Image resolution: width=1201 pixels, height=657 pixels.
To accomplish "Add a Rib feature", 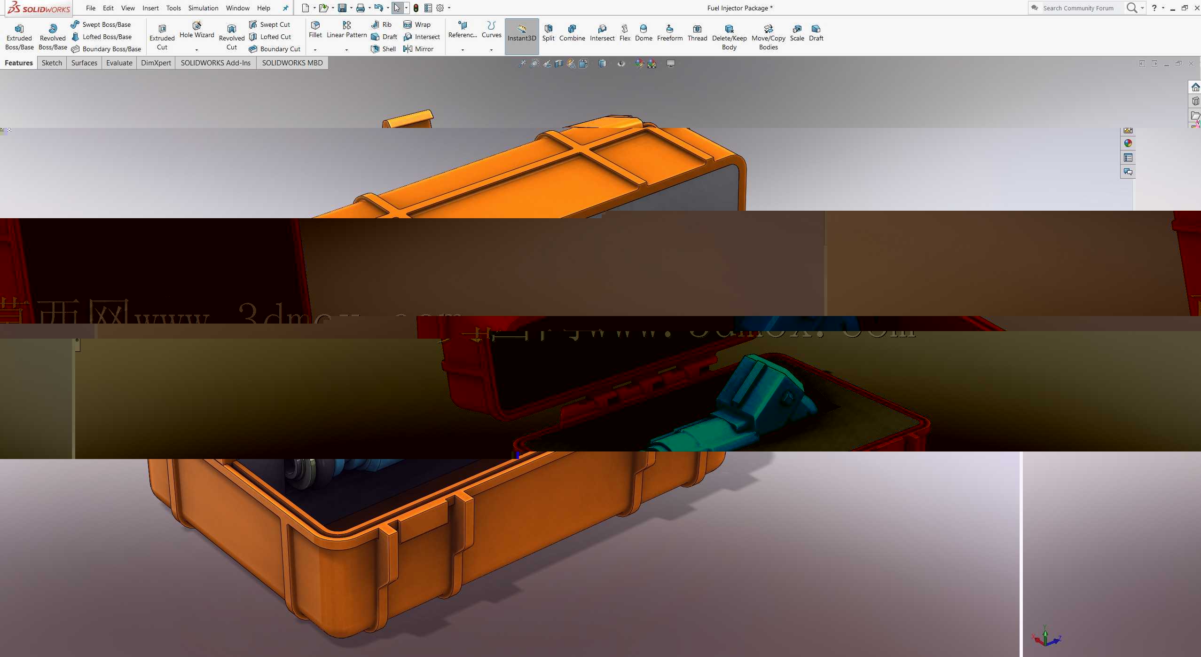I will 381,24.
